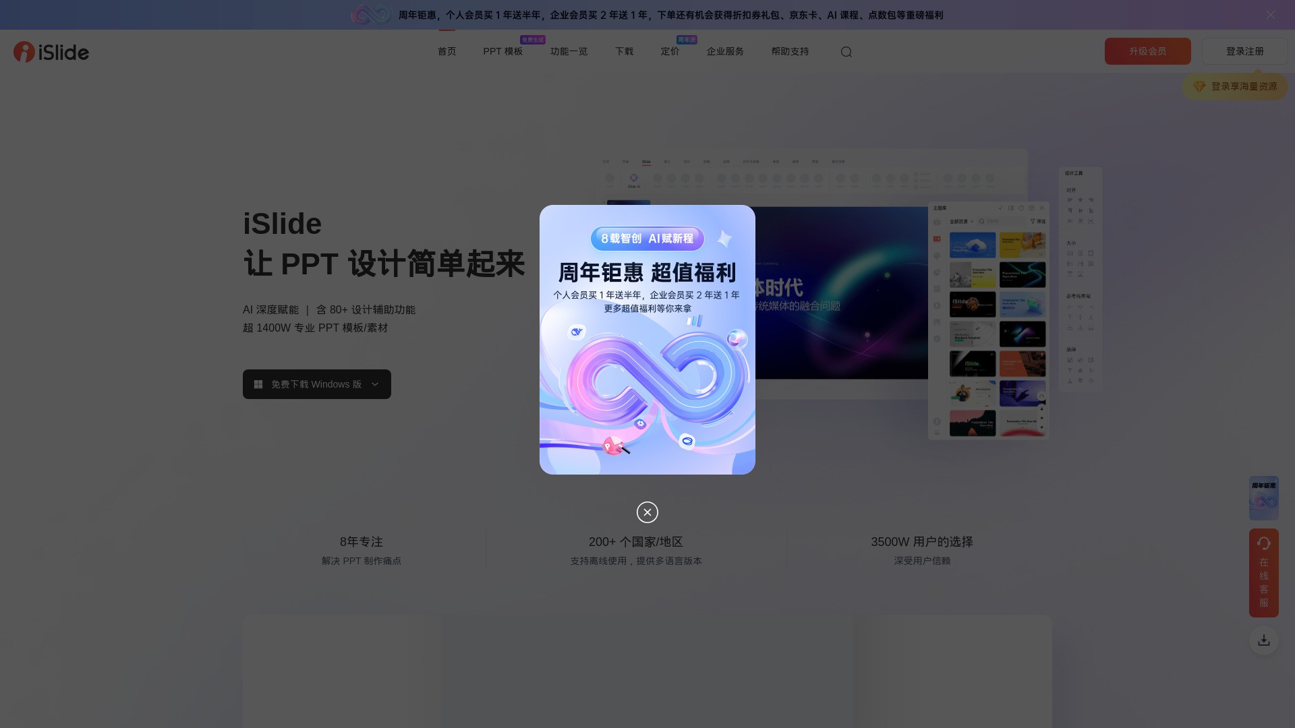Click the 升级会员 upgrade button

click(x=1148, y=51)
